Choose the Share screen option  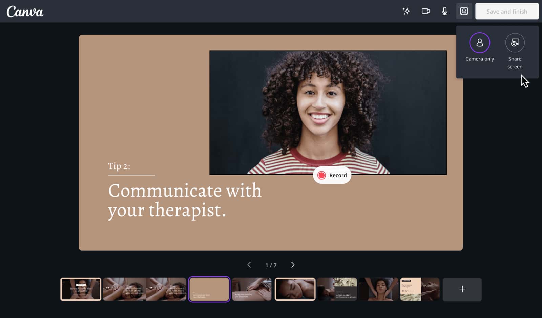(x=515, y=43)
